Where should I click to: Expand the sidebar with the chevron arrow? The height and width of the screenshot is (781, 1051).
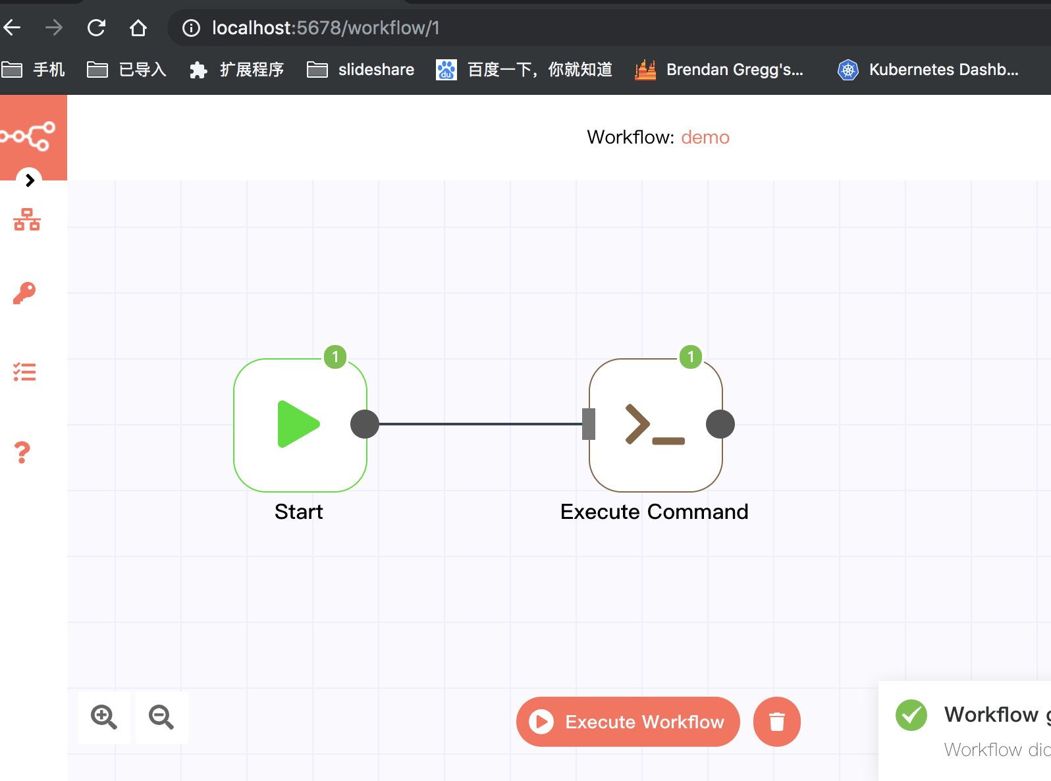point(30,180)
